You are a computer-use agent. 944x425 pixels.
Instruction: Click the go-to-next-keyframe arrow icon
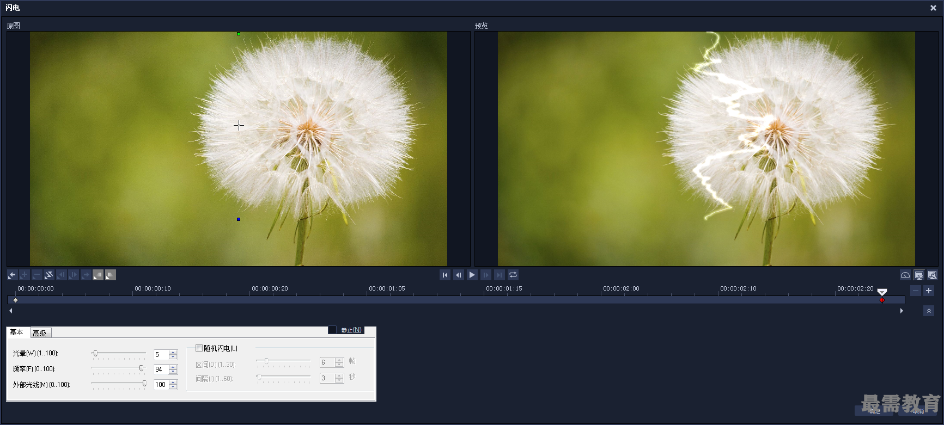tap(86, 275)
